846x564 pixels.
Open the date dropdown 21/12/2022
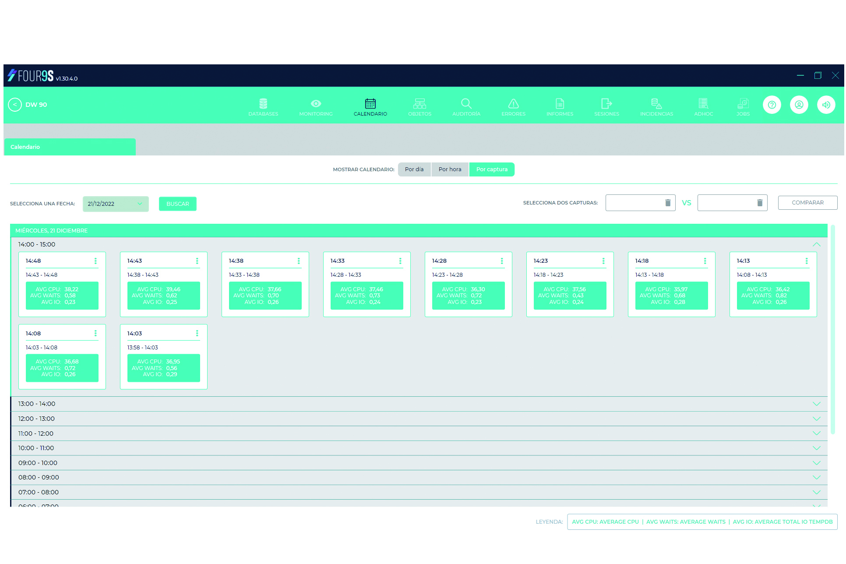click(x=116, y=204)
